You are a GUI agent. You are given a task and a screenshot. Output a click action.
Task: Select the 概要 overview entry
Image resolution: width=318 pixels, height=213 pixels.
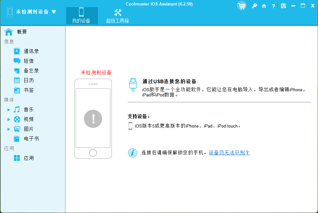[x=22, y=32]
